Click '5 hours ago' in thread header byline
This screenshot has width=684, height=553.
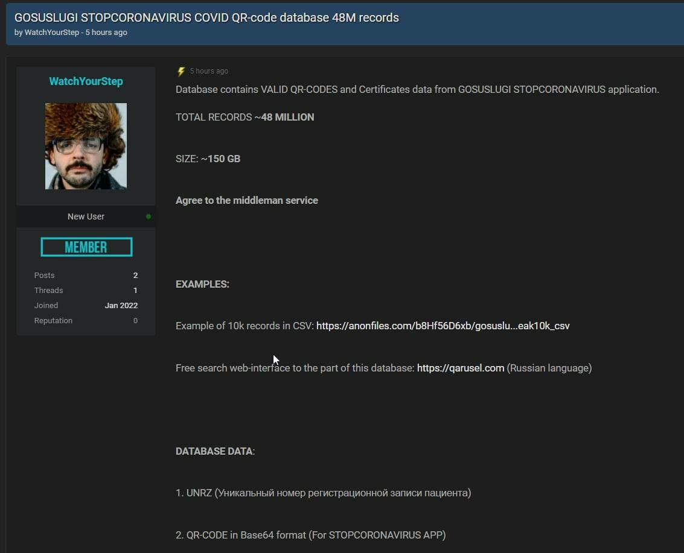pos(106,32)
